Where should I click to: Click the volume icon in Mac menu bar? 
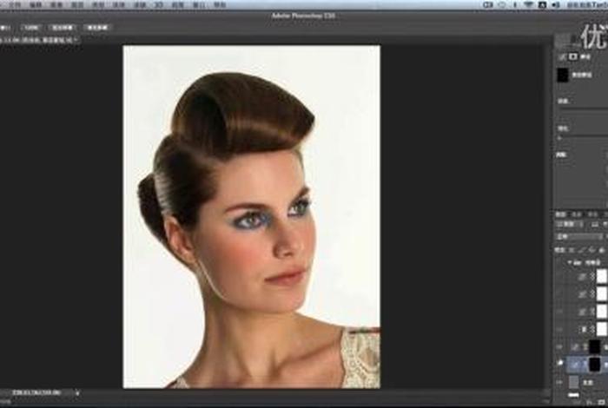click(556, 5)
